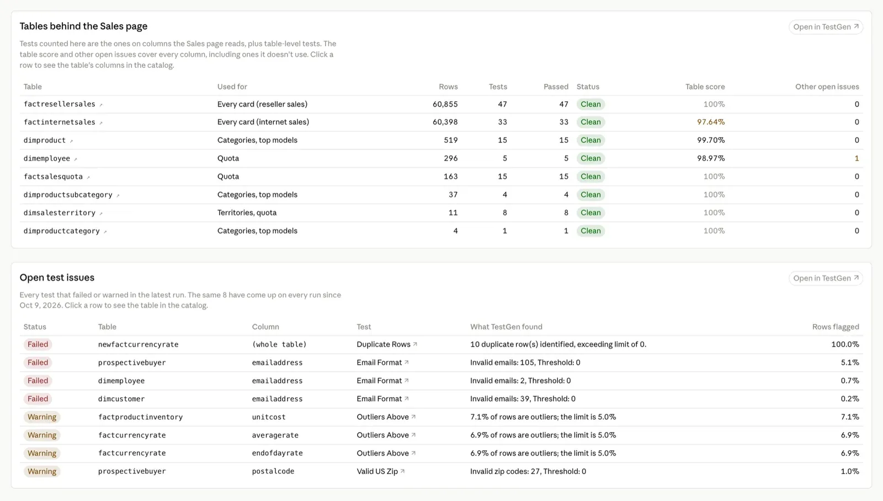Click 'Every card (reseller sales)' cell

tap(263, 104)
